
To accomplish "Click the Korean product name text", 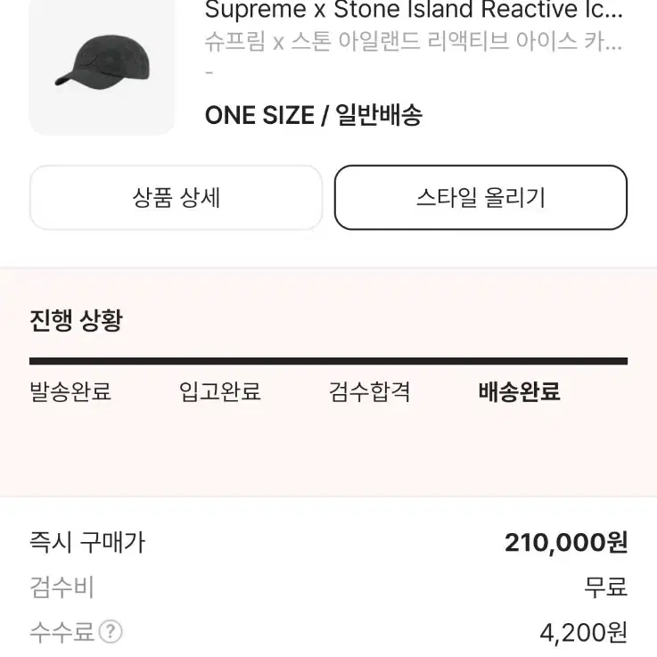I will [x=414, y=42].
